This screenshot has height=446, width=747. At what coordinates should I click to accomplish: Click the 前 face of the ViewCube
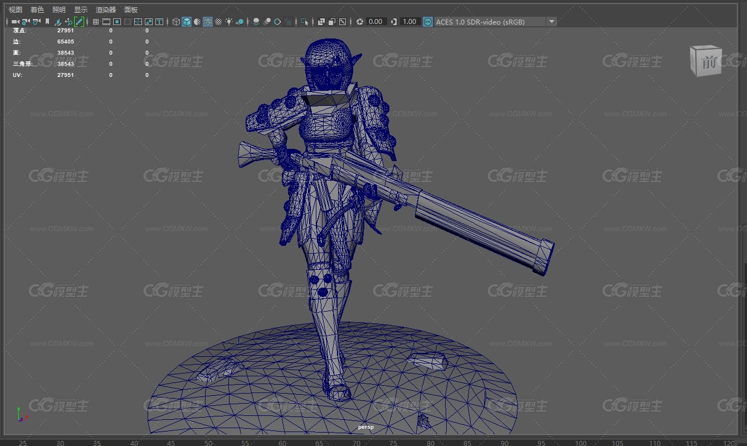(x=709, y=63)
